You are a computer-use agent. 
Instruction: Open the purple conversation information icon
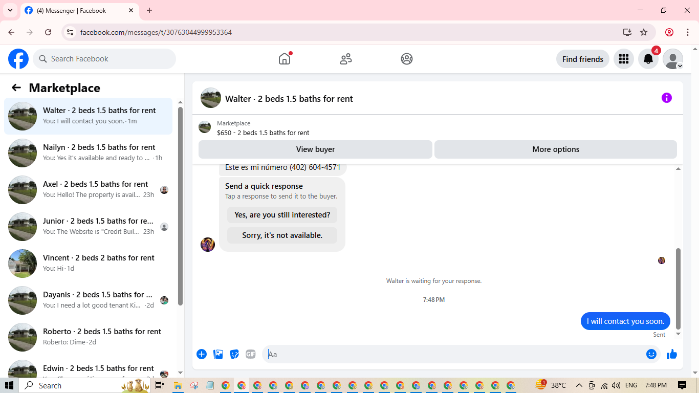coord(667,98)
